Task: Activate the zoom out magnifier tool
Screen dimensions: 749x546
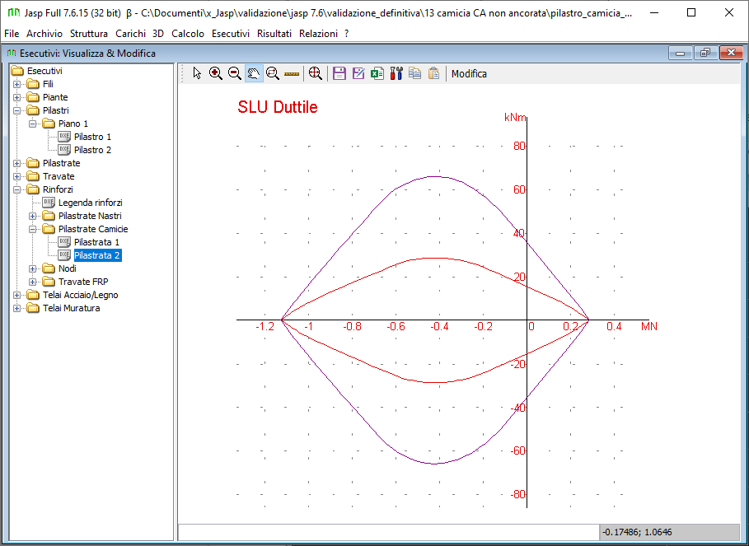Action: [x=235, y=73]
